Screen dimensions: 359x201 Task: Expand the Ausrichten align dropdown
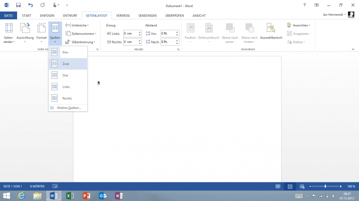pos(299,25)
